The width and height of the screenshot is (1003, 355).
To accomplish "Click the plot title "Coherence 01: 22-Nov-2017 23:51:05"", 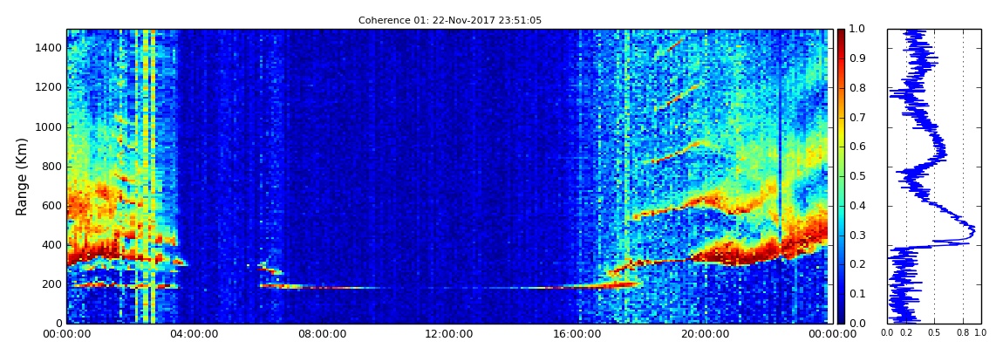I will point(450,20).
